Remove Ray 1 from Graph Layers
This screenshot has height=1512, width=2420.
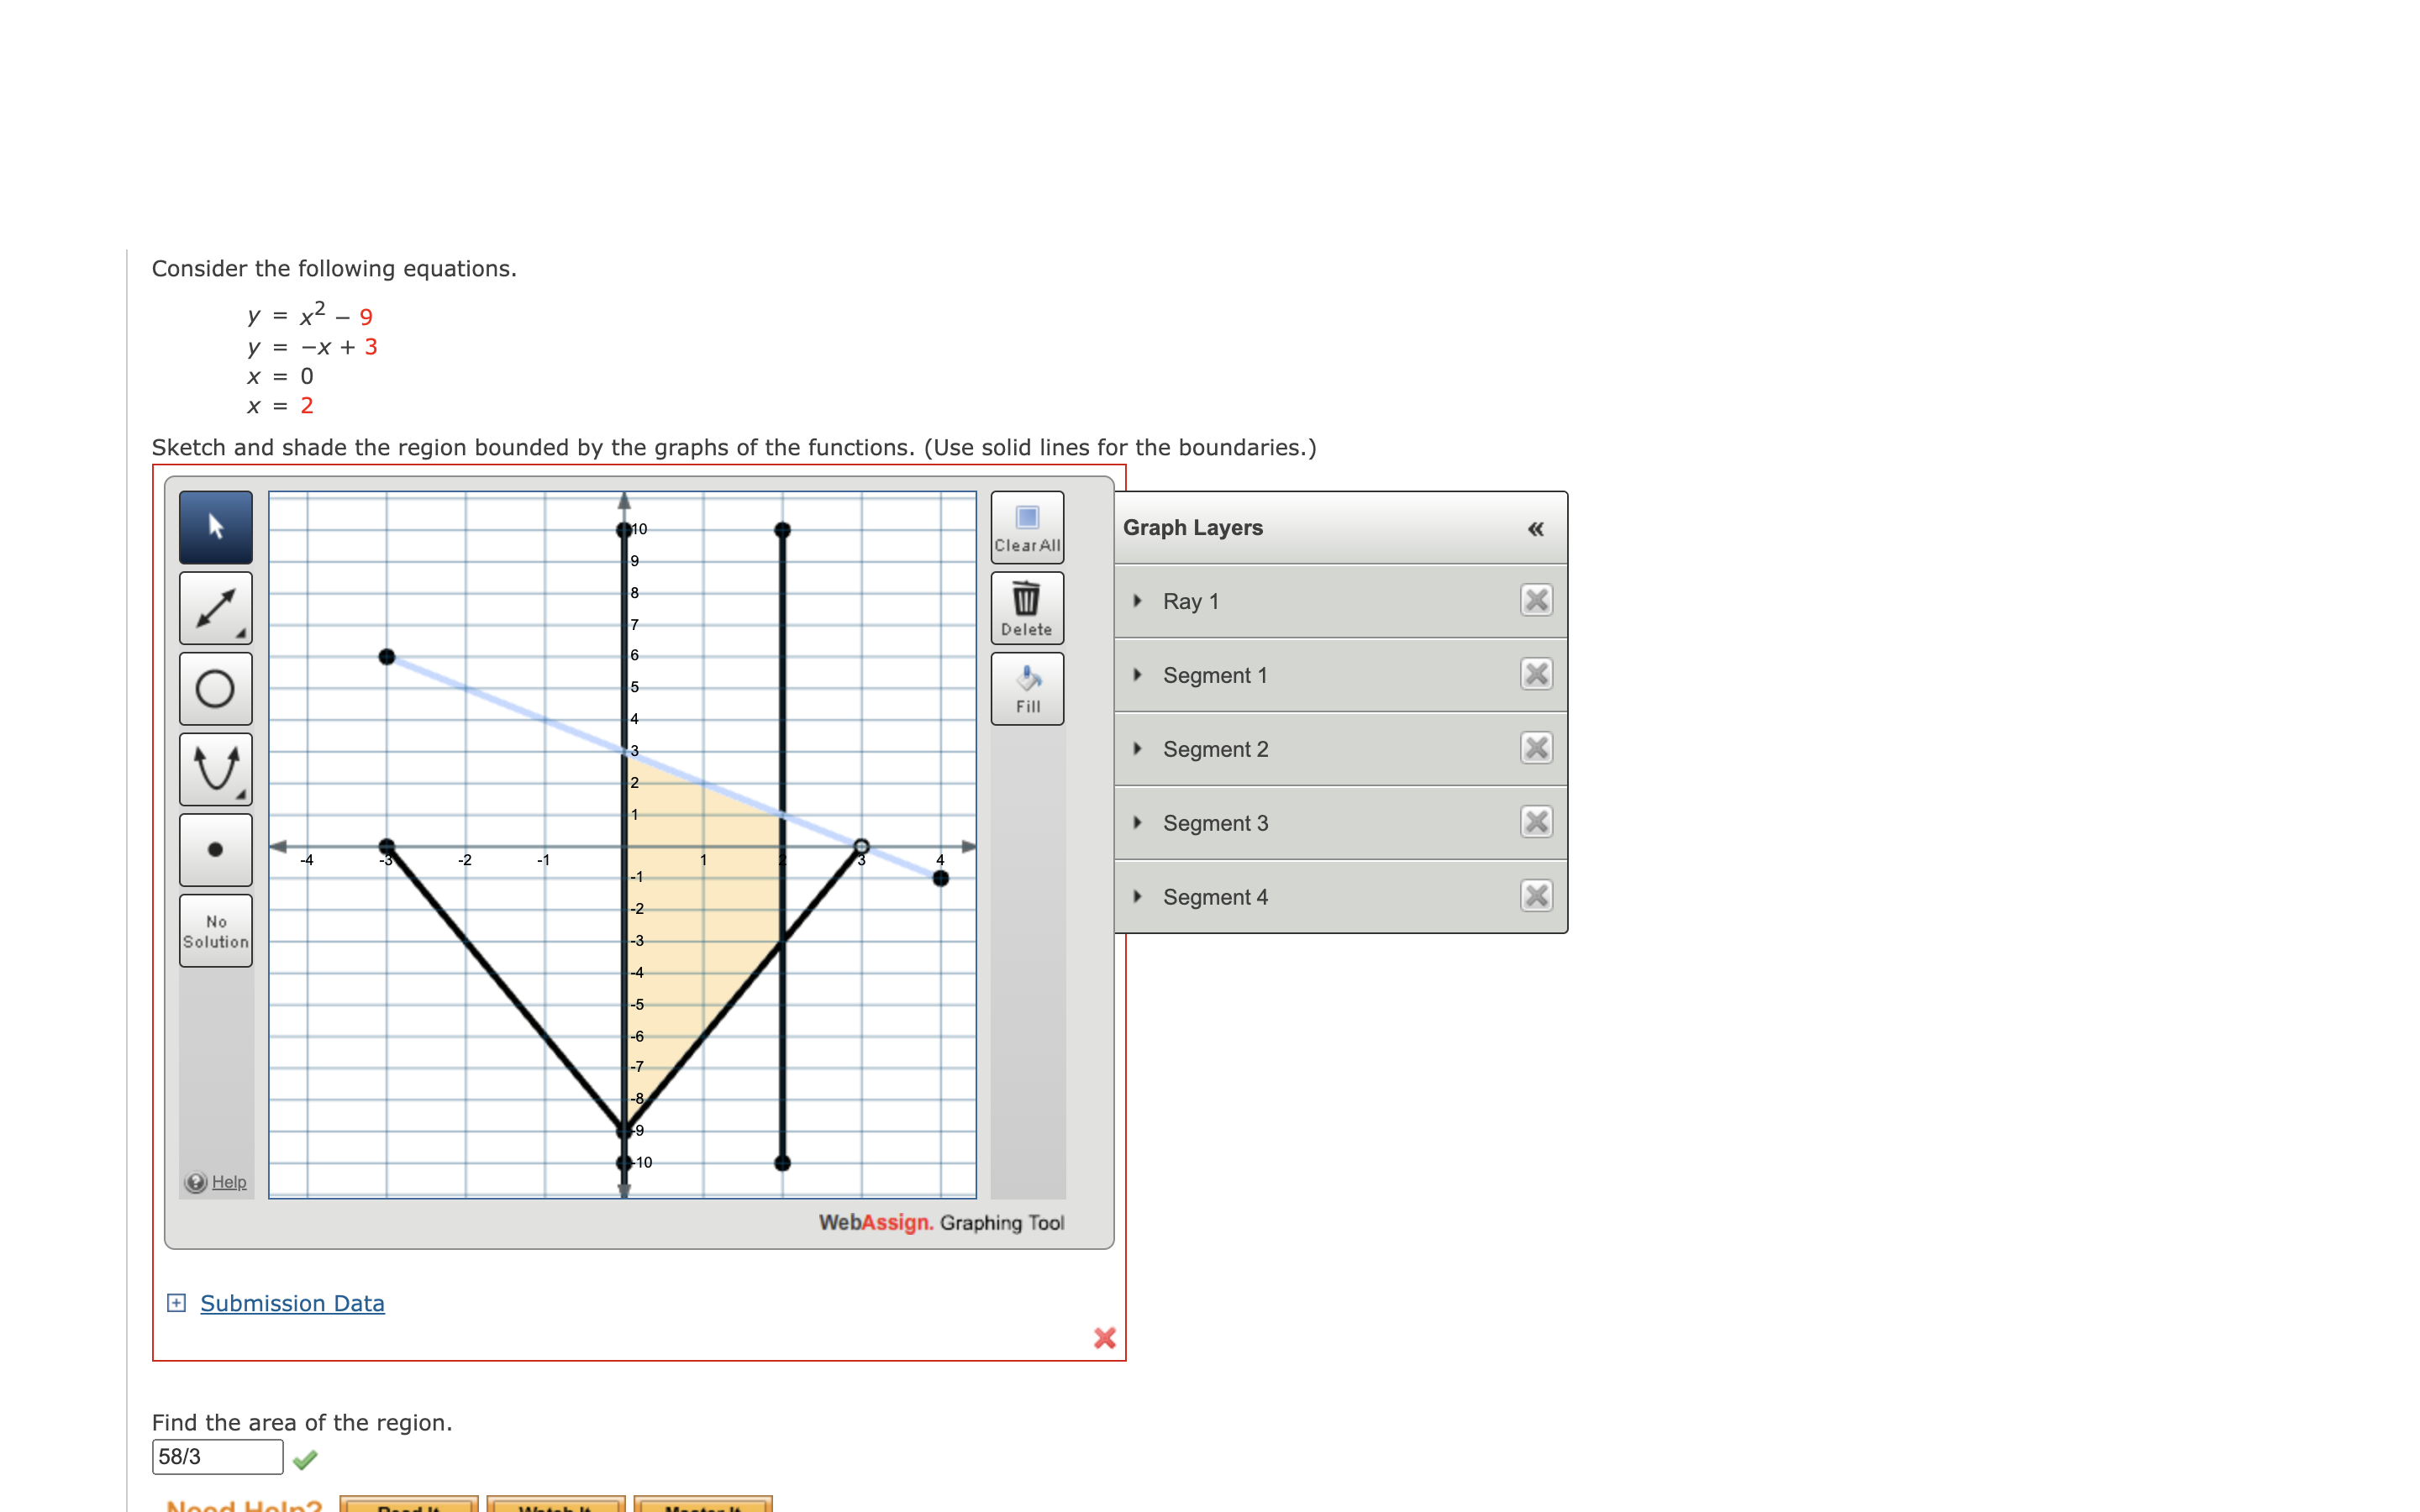click(x=1537, y=600)
